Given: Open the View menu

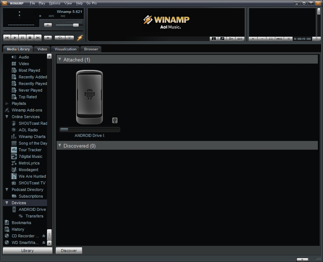Looking at the screenshot, I should pos(68,3).
